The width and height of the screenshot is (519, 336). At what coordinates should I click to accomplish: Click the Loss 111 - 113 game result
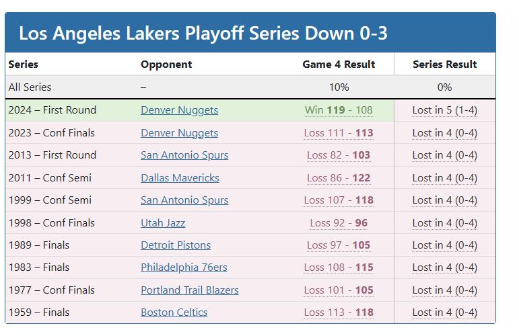[x=339, y=133]
